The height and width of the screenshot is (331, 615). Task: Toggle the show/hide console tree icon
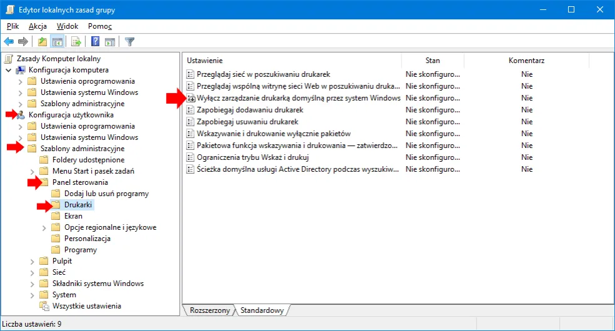pos(57,42)
